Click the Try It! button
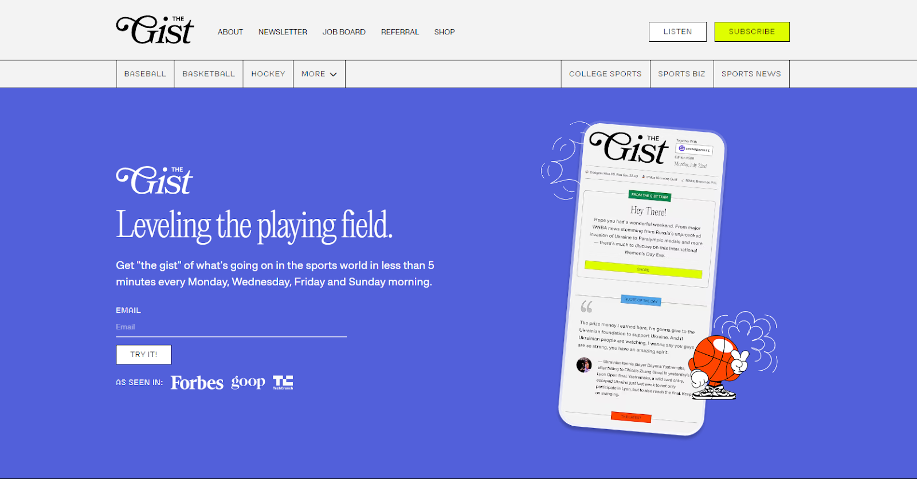 [x=144, y=355]
